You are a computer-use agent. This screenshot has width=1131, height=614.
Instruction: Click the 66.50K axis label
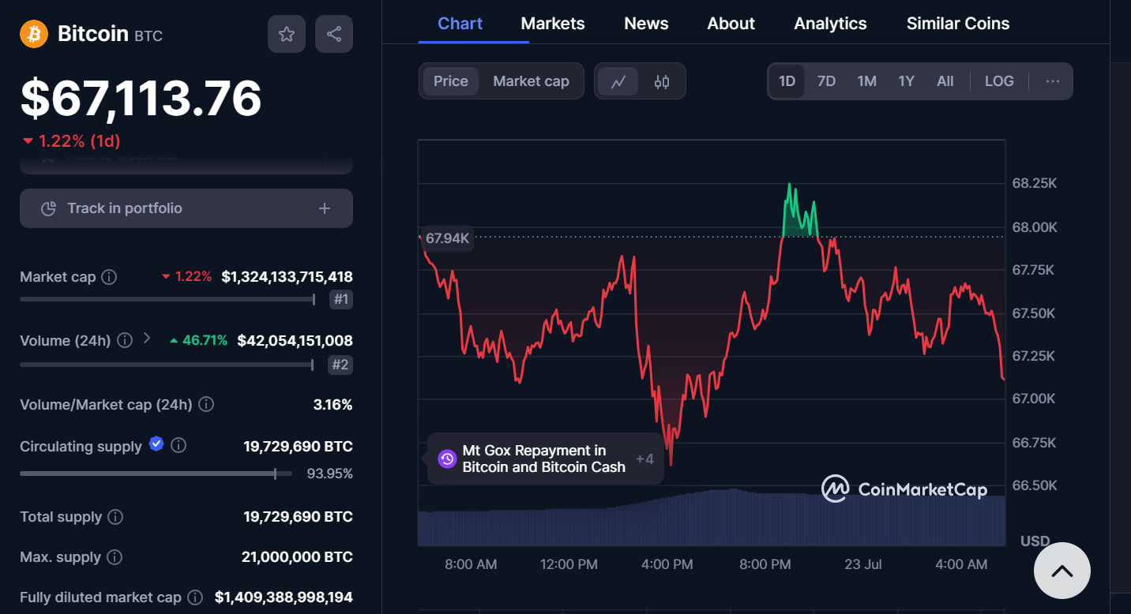[1034, 485]
